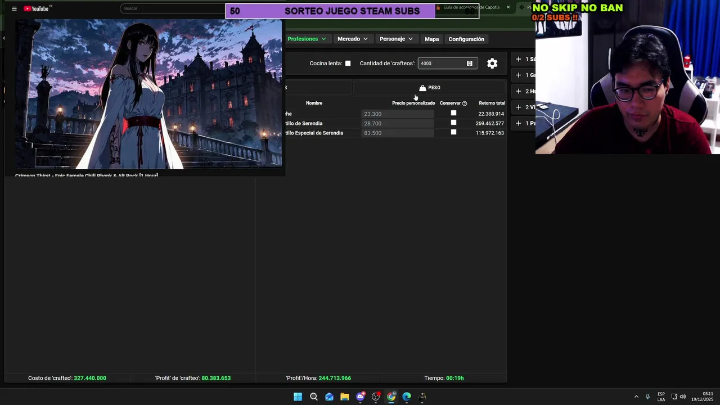Open the crafting settings gear icon
The width and height of the screenshot is (720, 405).
pos(492,64)
